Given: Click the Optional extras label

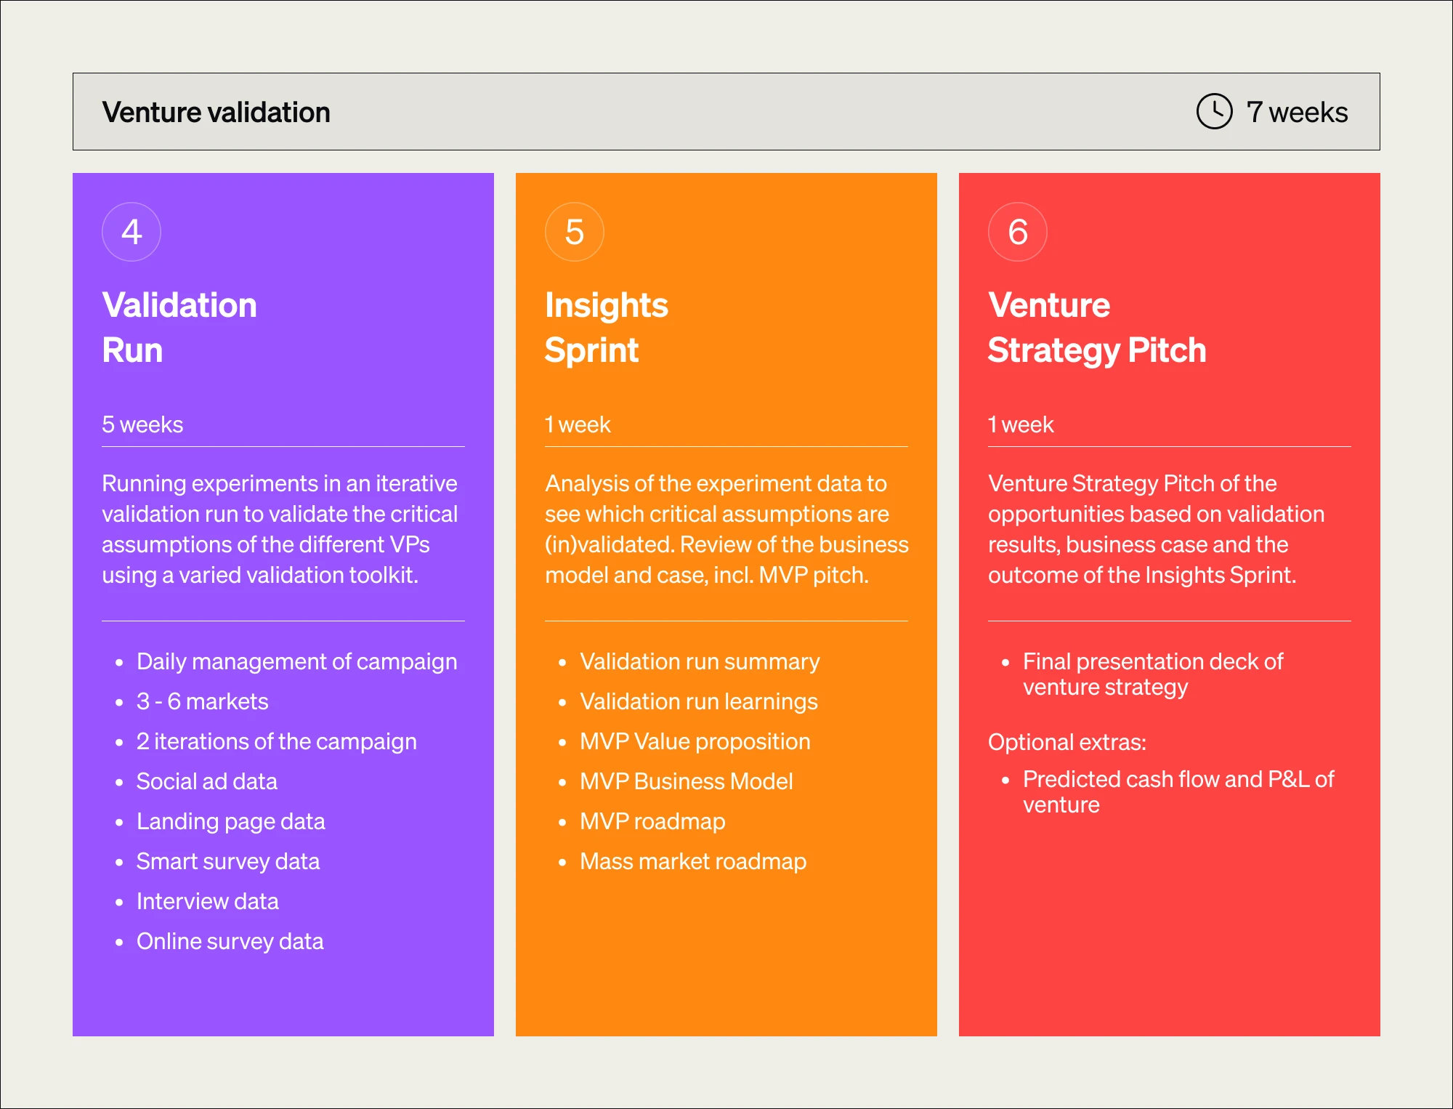Looking at the screenshot, I should click(x=1067, y=742).
